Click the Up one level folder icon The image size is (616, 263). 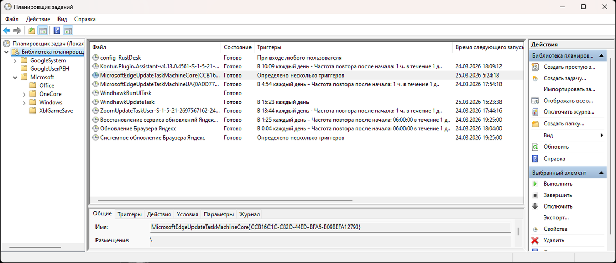[x=32, y=31]
